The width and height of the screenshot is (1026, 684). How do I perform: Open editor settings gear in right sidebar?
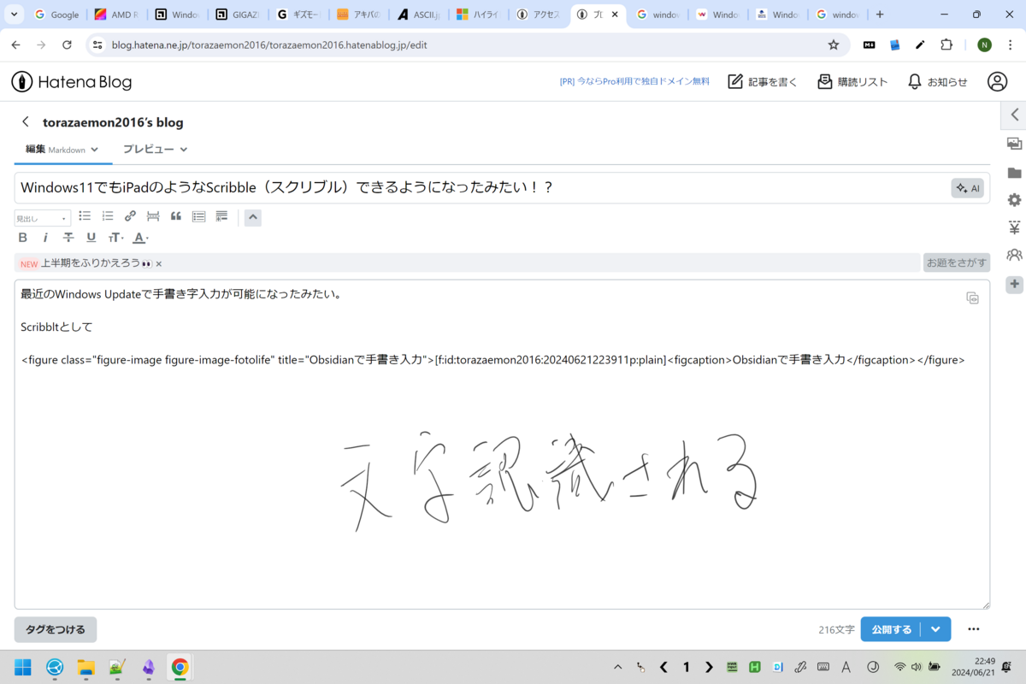click(x=1014, y=200)
